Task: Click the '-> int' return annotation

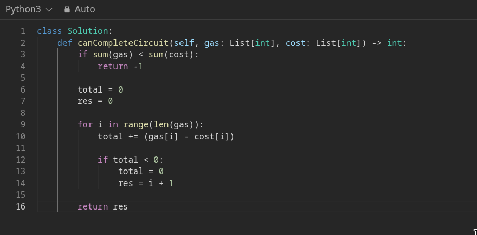Action: [x=387, y=43]
